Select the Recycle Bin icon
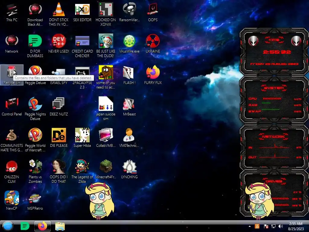 [x=12, y=75]
